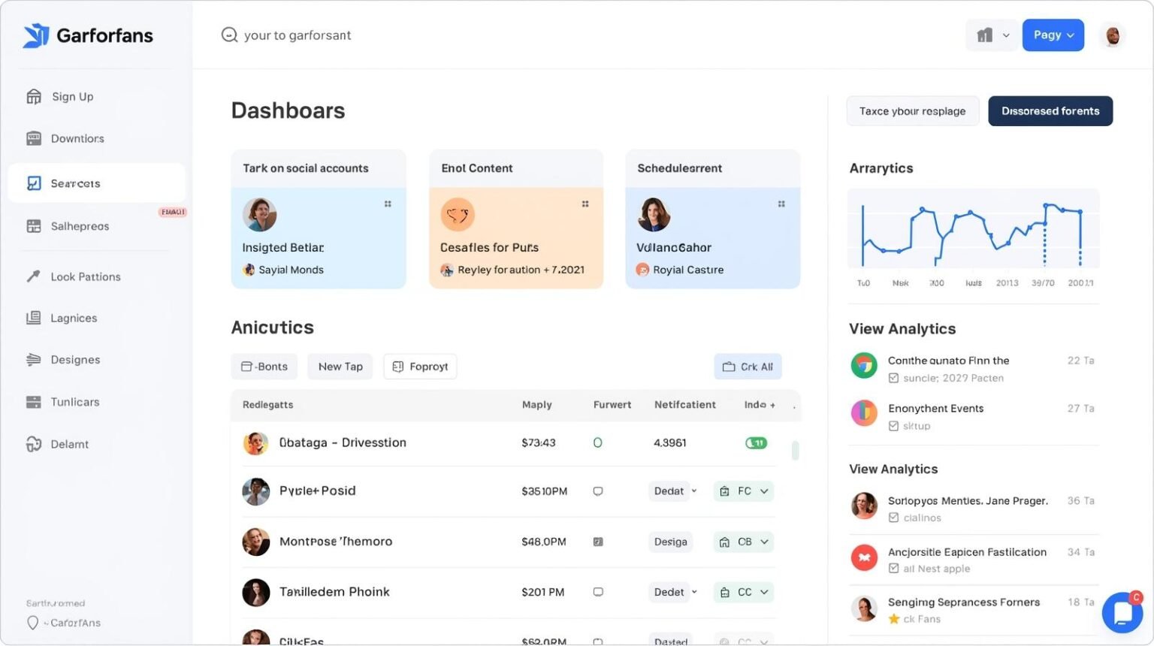Select the Look Pattions wand icon
Image resolution: width=1154 pixels, height=646 pixels.
pyautogui.click(x=33, y=276)
